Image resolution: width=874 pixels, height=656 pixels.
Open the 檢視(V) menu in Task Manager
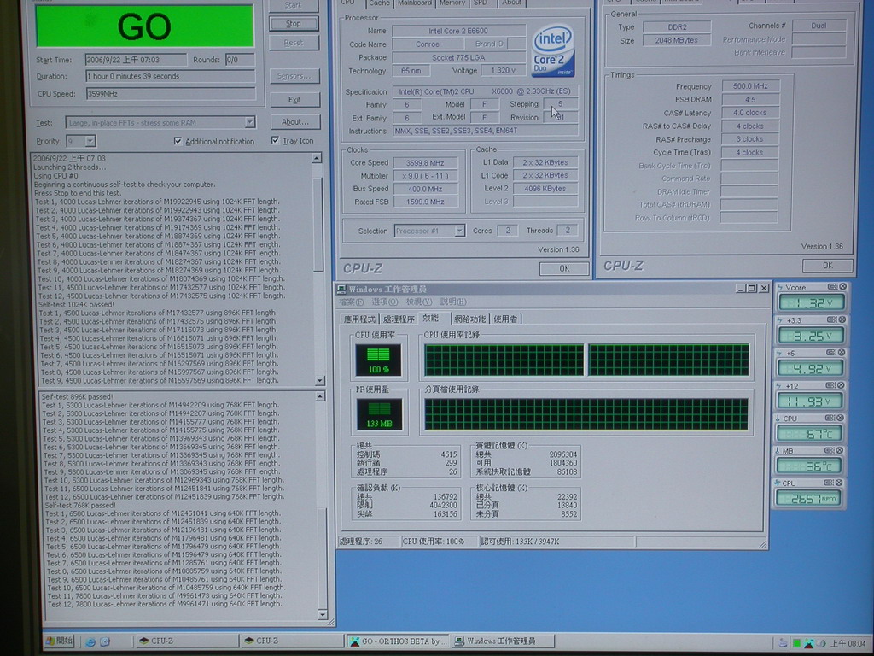coord(418,302)
